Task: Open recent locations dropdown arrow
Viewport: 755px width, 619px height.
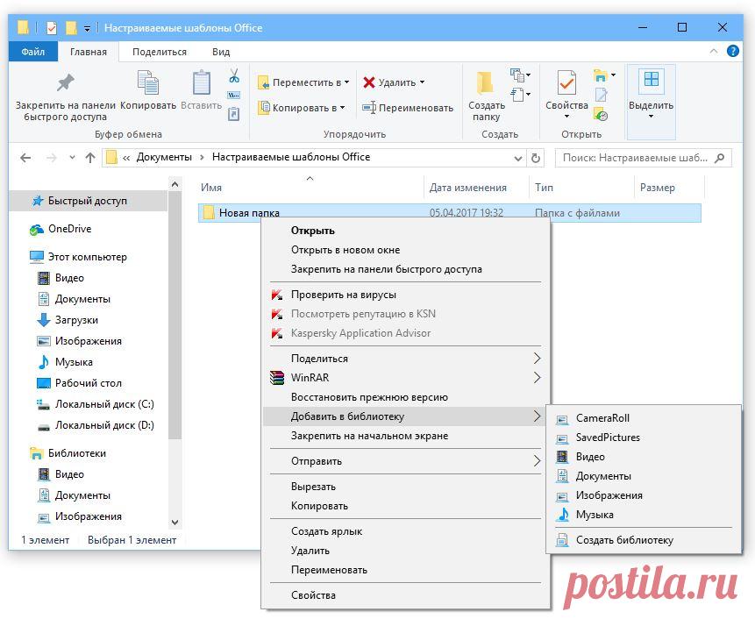Action: point(72,158)
